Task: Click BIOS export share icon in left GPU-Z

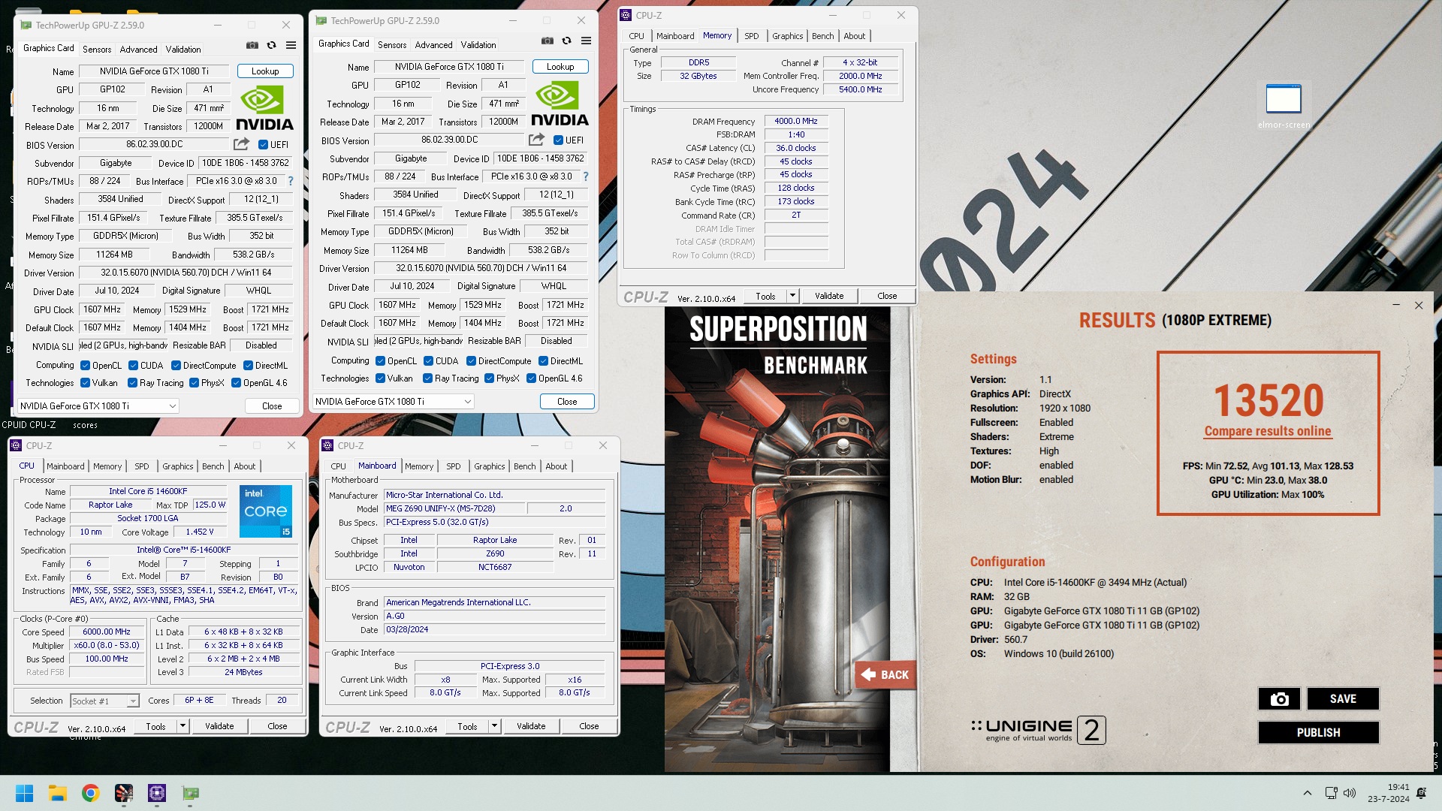Action: pyautogui.click(x=241, y=144)
